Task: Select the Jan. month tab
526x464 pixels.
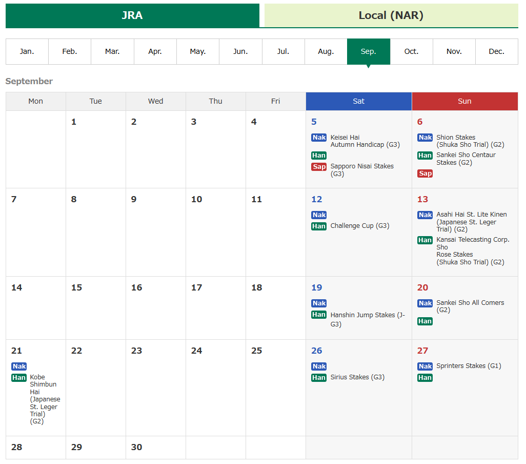Action: click(27, 51)
